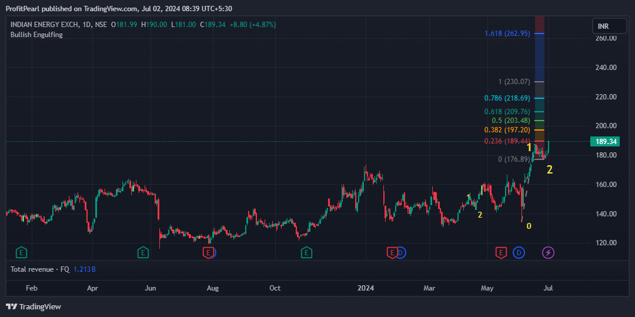The image size is (635, 317).
Task: Open the red E earnings marker right of 2024
Action: pos(392,253)
